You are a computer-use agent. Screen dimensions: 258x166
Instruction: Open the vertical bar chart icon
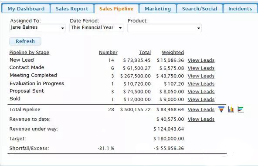231,109
